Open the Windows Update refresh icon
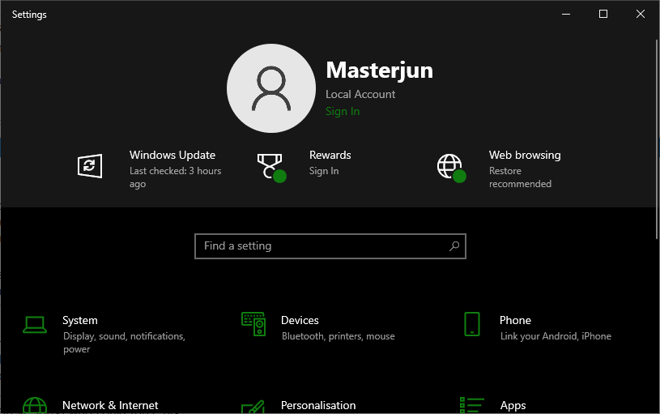Image resolution: width=660 pixels, height=414 pixels. coord(90,165)
